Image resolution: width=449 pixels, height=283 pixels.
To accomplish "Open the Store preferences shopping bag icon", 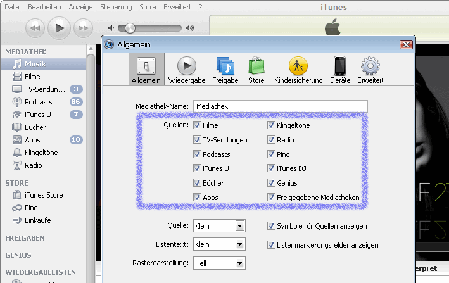I will (256, 66).
